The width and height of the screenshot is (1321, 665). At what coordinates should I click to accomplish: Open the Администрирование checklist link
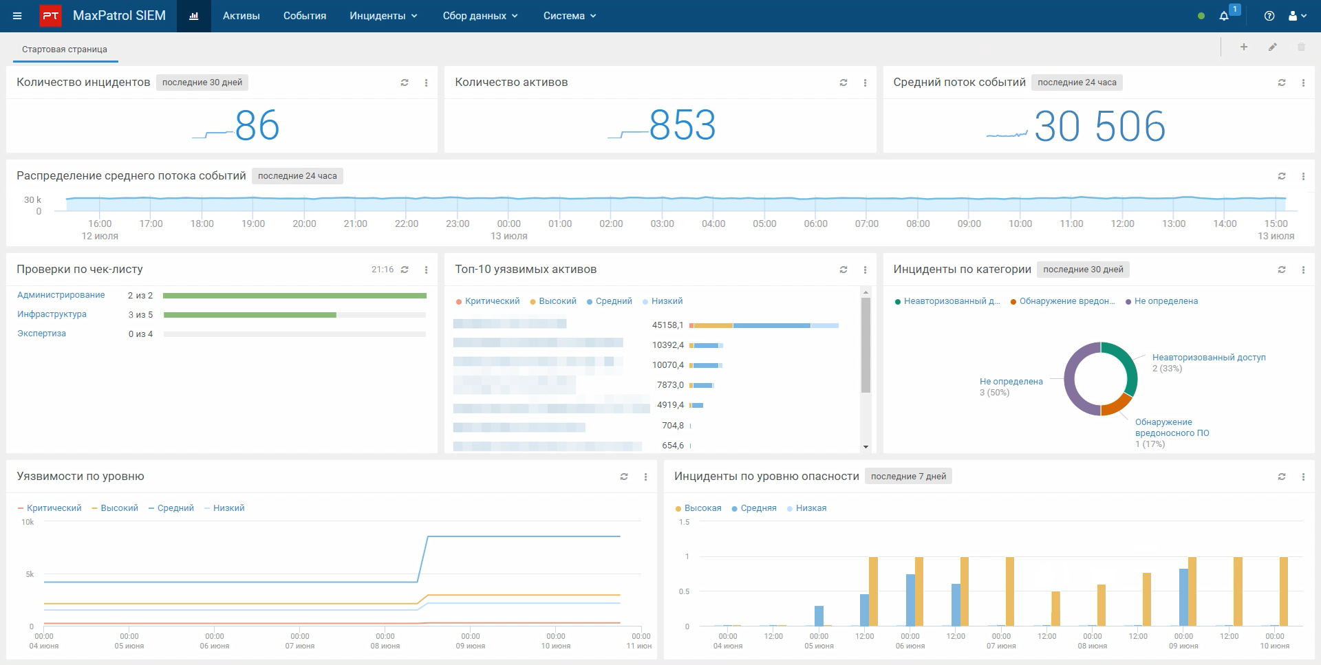[x=61, y=295]
